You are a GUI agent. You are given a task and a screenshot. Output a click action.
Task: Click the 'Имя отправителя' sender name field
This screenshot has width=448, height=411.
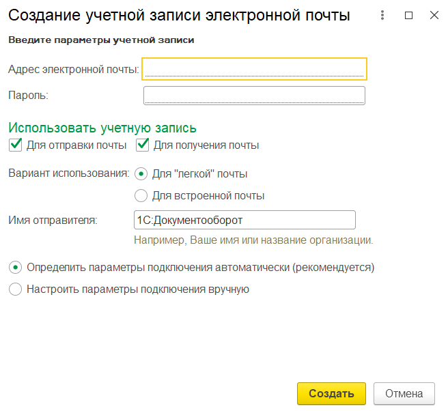[244, 220]
